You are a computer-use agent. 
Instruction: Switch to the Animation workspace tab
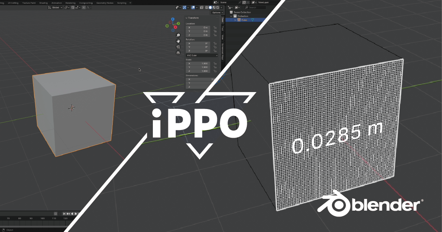[57, 3]
